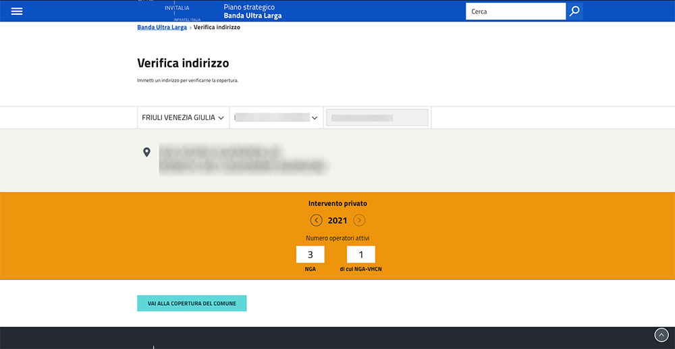Open Piano strategico Banda Ultra Larga title
Viewport: 675px width, 349px height.
[x=252, y=11]
